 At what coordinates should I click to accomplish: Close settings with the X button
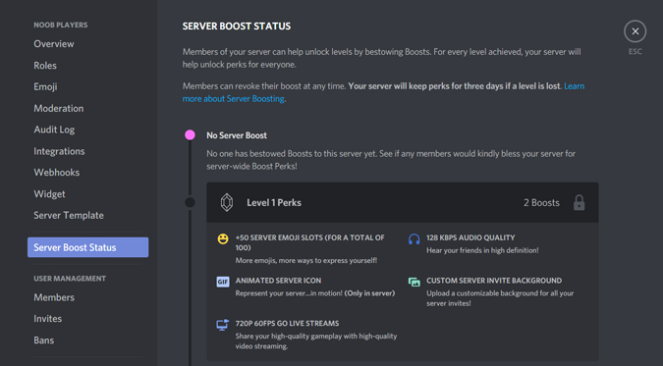pos(635,31)
